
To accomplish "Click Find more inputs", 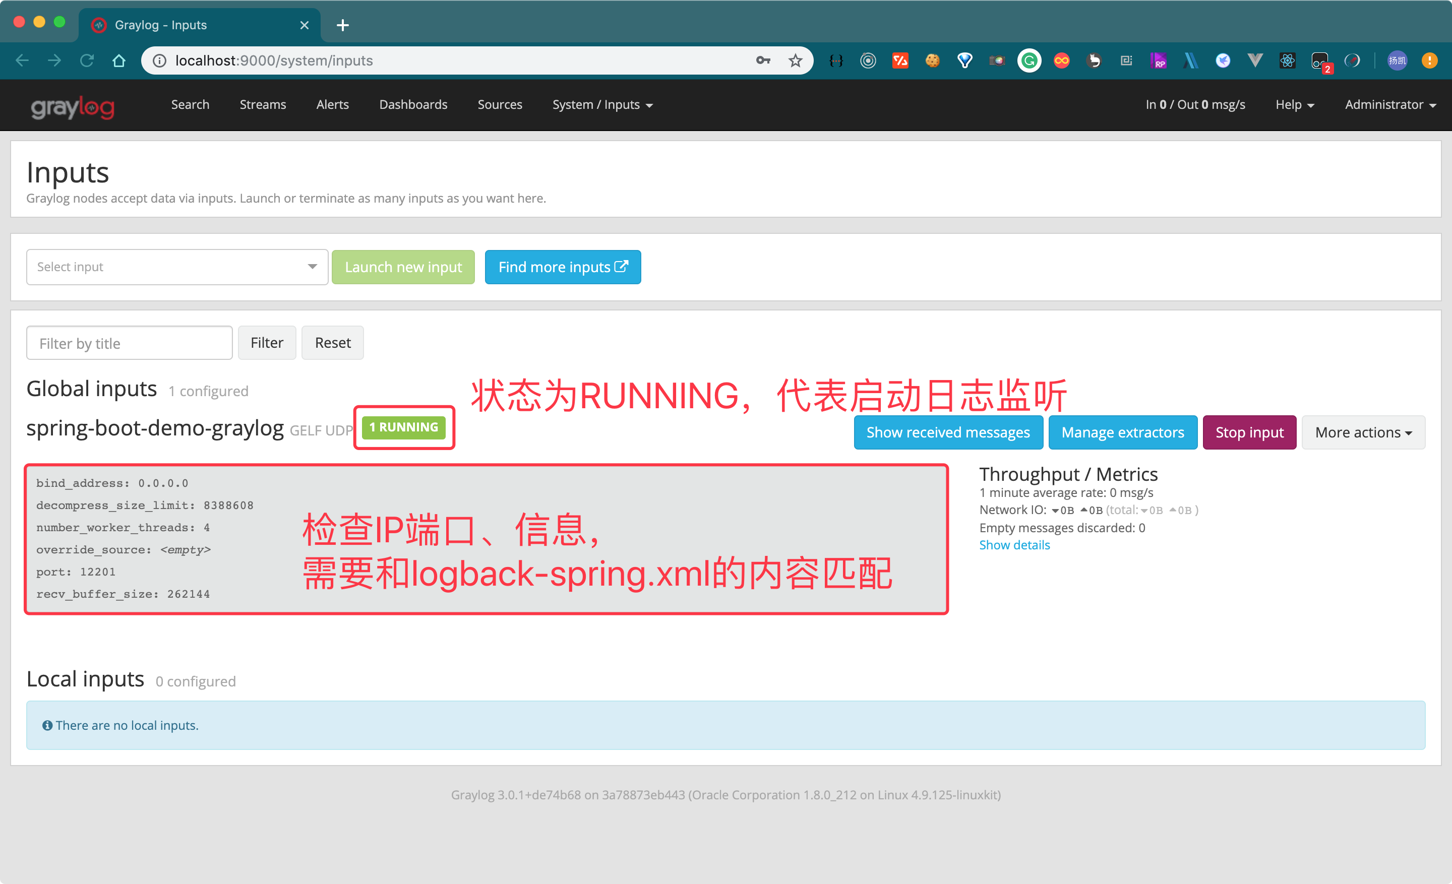I will 563,268.
